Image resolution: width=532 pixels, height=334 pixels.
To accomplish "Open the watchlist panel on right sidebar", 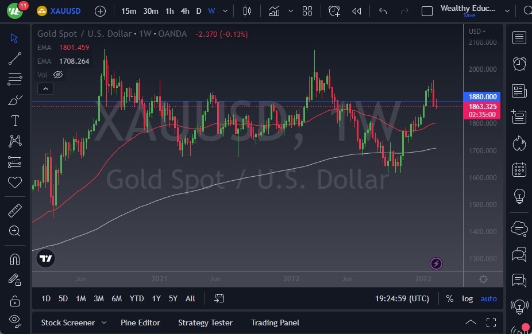I will tap(519, 38).
